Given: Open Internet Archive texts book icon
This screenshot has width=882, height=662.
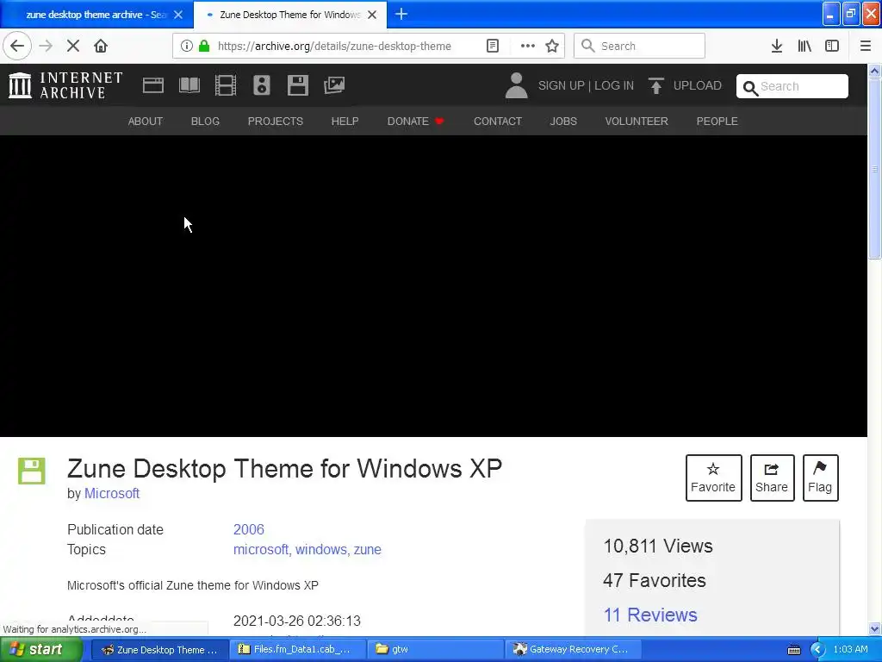Looking at the screenshot, I should point(189,85).
